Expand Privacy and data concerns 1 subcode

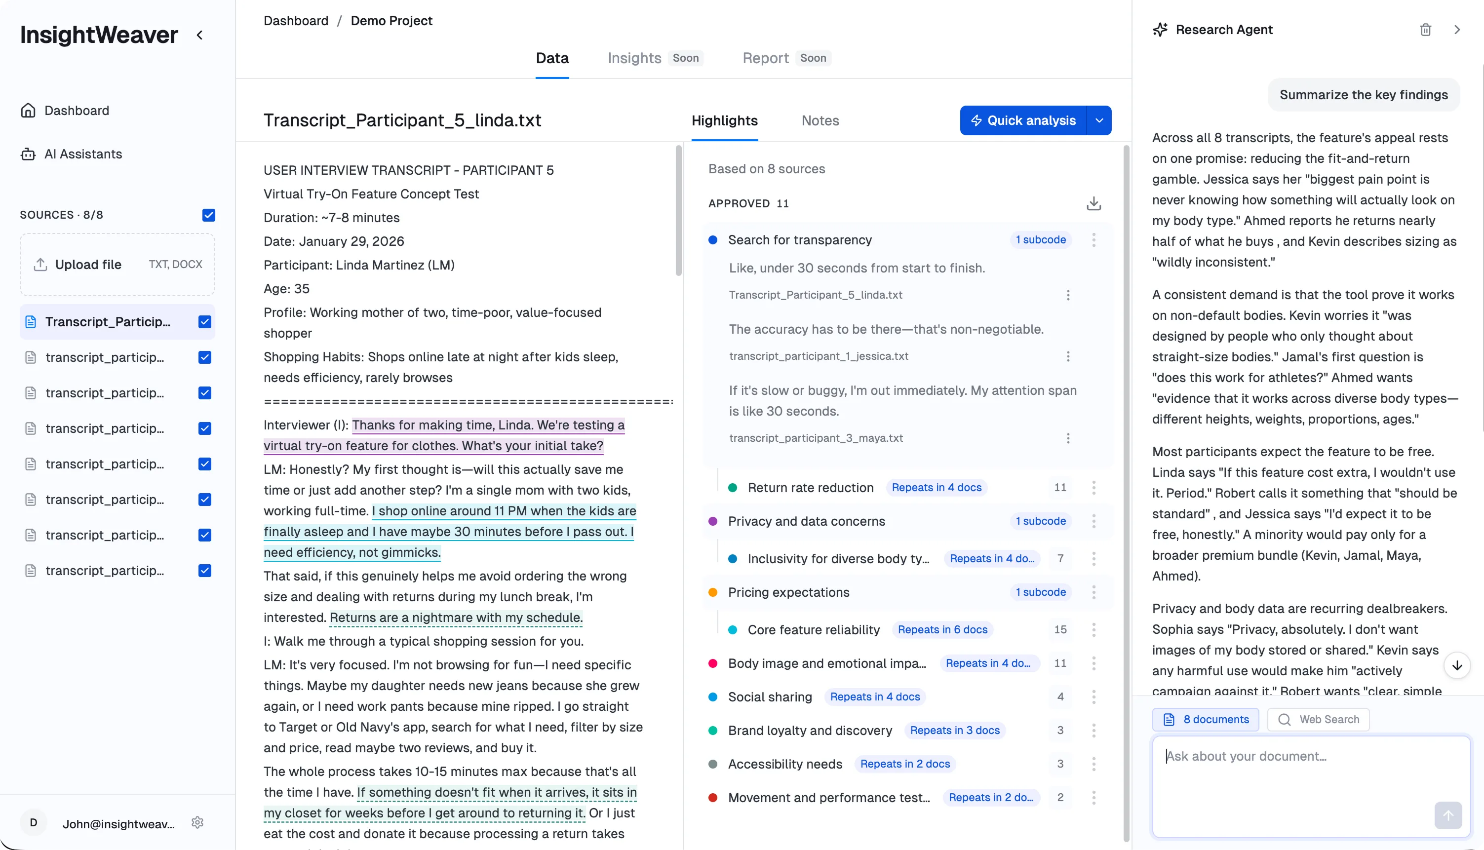coord(1040,521)
